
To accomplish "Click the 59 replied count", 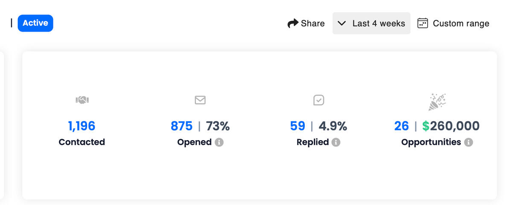I will coord(298,126).
